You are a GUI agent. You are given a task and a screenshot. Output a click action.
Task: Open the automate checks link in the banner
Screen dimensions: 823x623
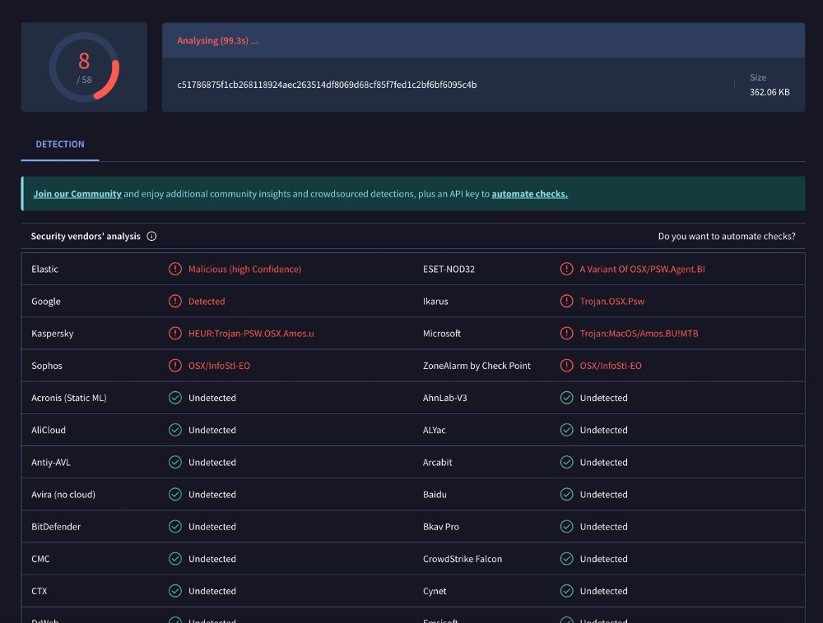click(529, 194)
